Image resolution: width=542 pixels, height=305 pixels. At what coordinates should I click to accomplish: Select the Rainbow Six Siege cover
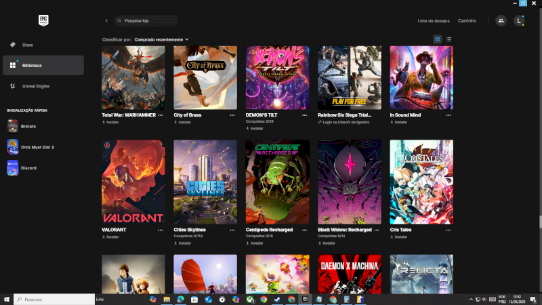tap(350, 78)
